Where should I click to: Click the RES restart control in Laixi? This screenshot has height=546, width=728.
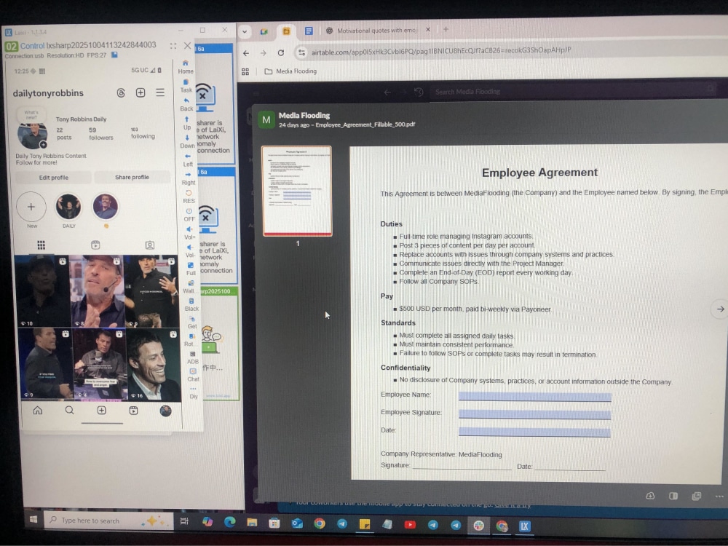tap(189, 197)
